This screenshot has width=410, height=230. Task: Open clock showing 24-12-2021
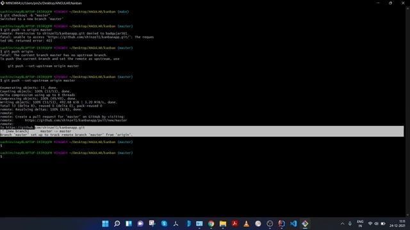(397, 224)
